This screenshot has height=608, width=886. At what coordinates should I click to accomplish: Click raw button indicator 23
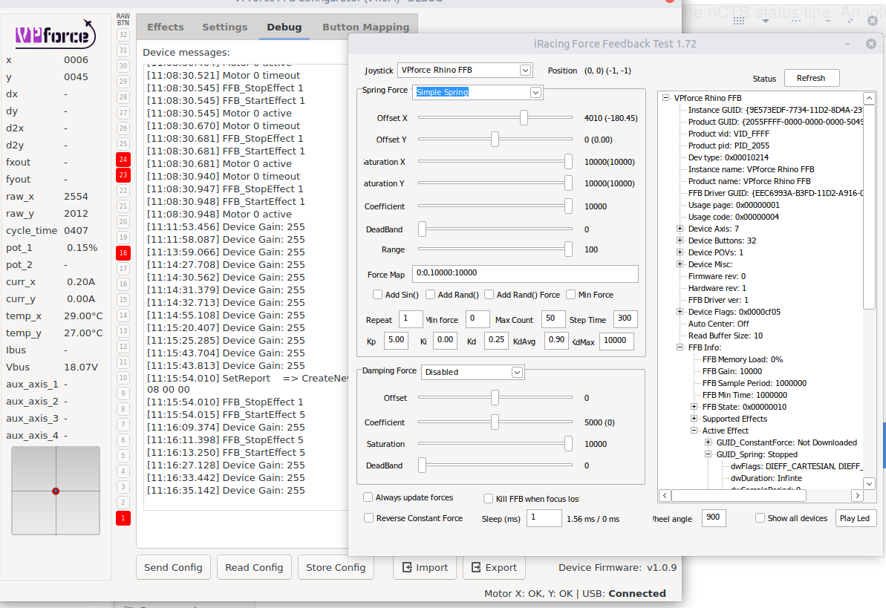click(123, 175)
